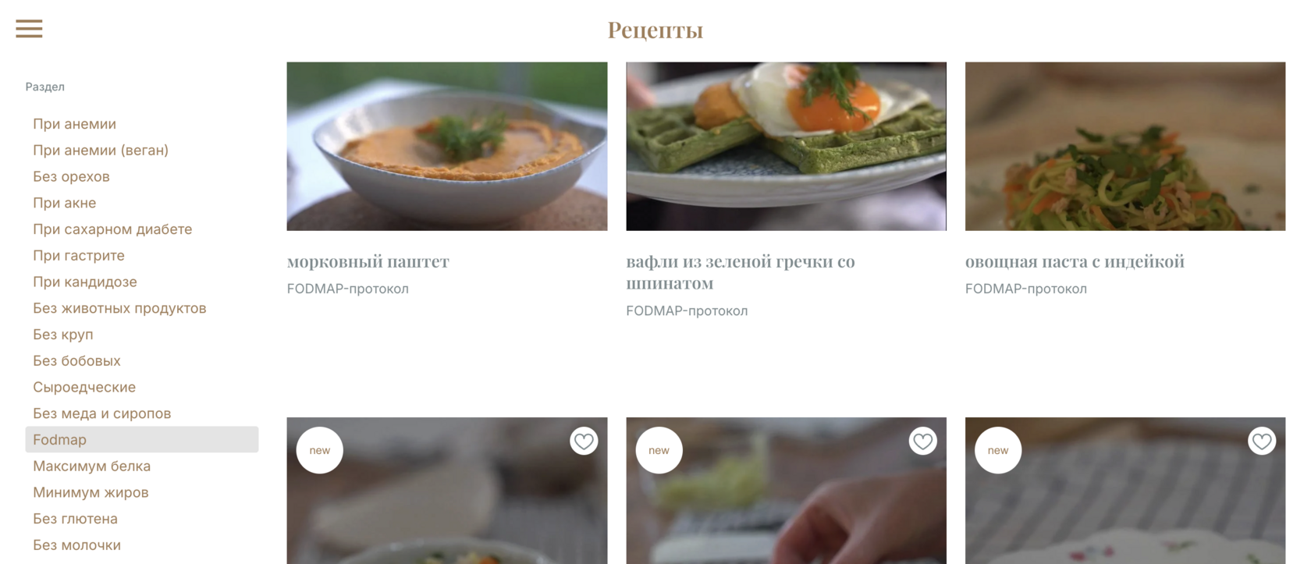The image size is (1311, 564).
Task: Click the carrot pâté photo thumbnail
Action: [447, 147]
